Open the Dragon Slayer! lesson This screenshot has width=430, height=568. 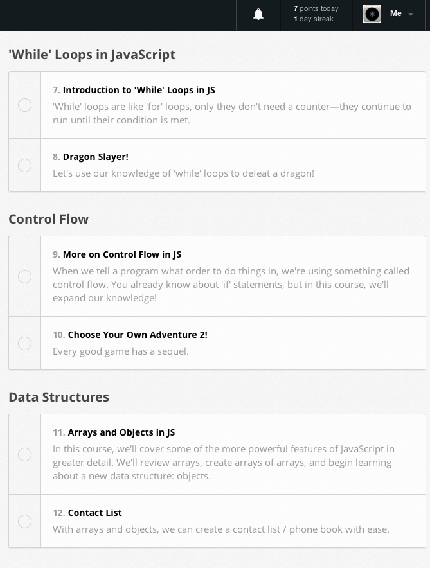[96, 157]
